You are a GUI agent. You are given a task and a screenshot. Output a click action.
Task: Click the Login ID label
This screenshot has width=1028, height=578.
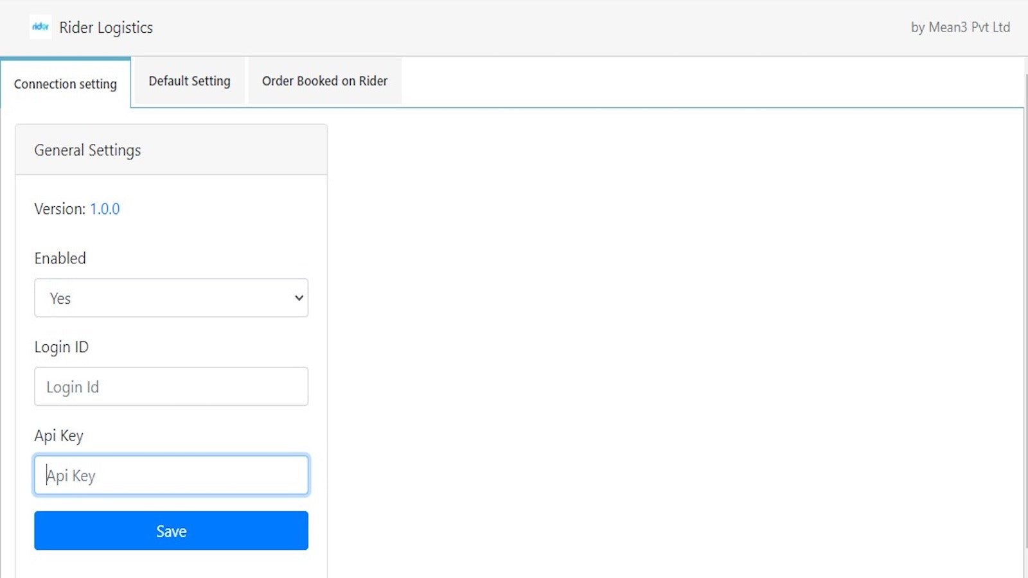[61, 347]
